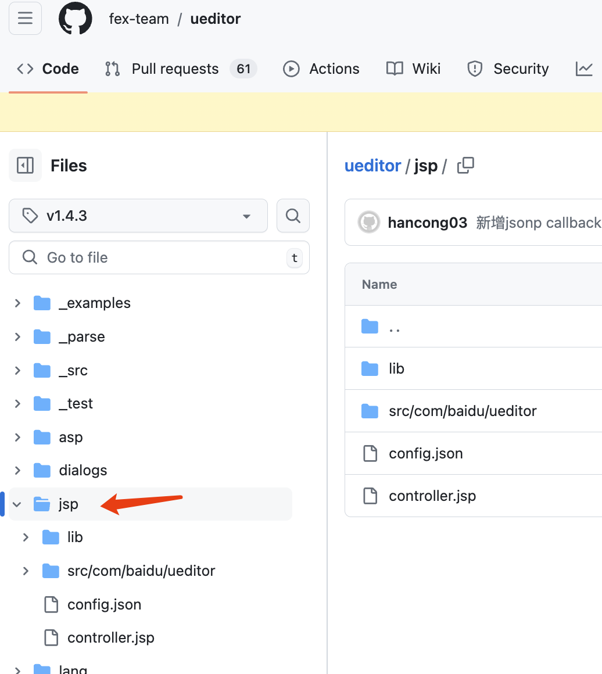Image resolution: width=602 pixels, height=674 pixels.
Task: Expand the _examples folder chevron
Action: 17,303
